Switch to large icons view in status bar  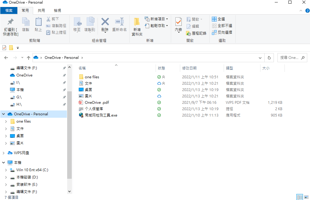[x=306, y=197]
